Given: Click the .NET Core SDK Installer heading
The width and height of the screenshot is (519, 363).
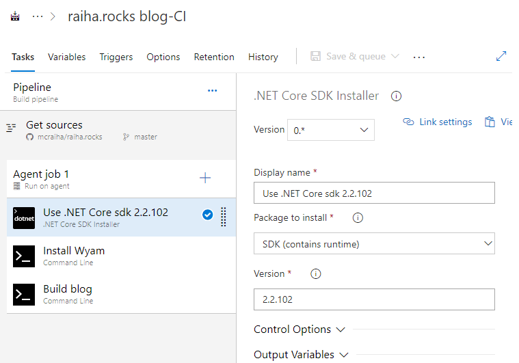Looking at the screenshot, I should 316,96.
